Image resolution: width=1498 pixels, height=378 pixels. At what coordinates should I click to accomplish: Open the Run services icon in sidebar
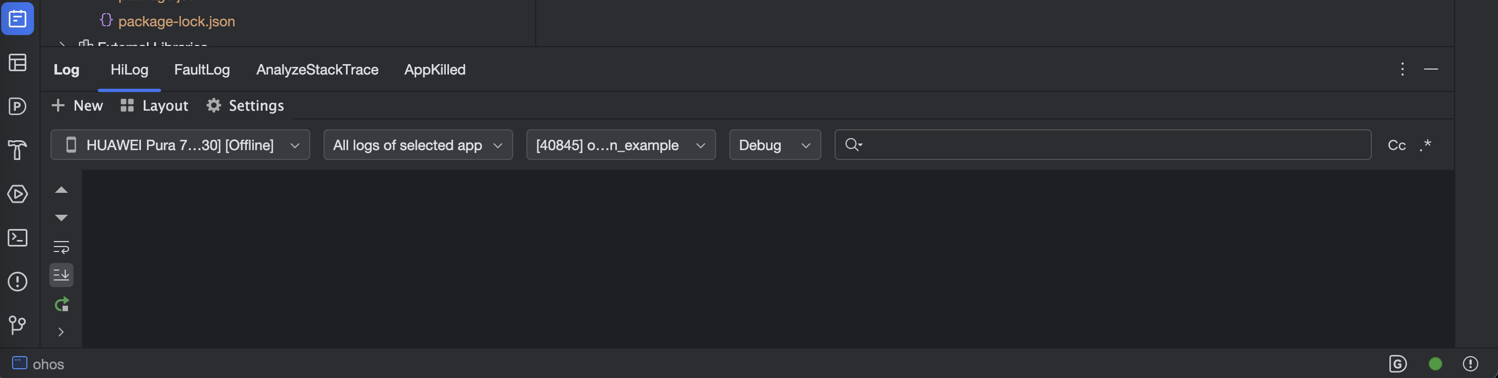click(18, 193)
